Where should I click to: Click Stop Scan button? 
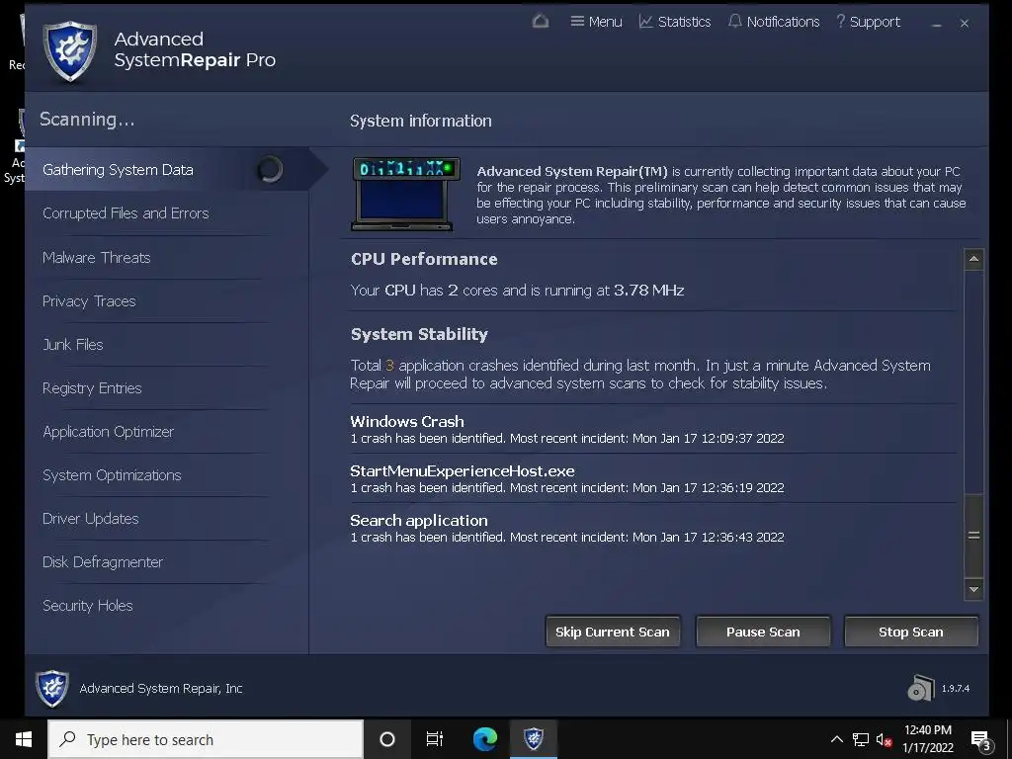tap(910, 632)
